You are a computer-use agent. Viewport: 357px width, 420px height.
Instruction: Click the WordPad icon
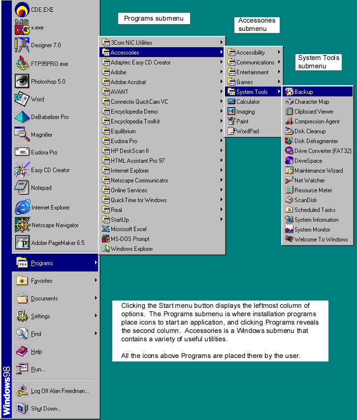(x=231, y=131)
